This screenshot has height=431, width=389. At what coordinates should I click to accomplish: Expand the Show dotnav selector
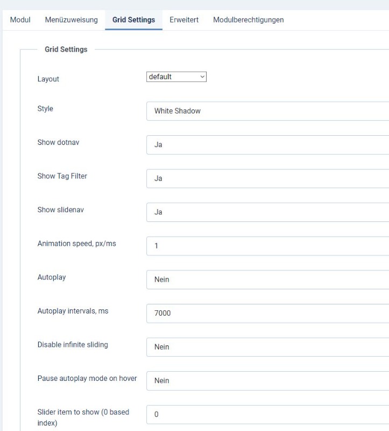(x=267, y=145)
